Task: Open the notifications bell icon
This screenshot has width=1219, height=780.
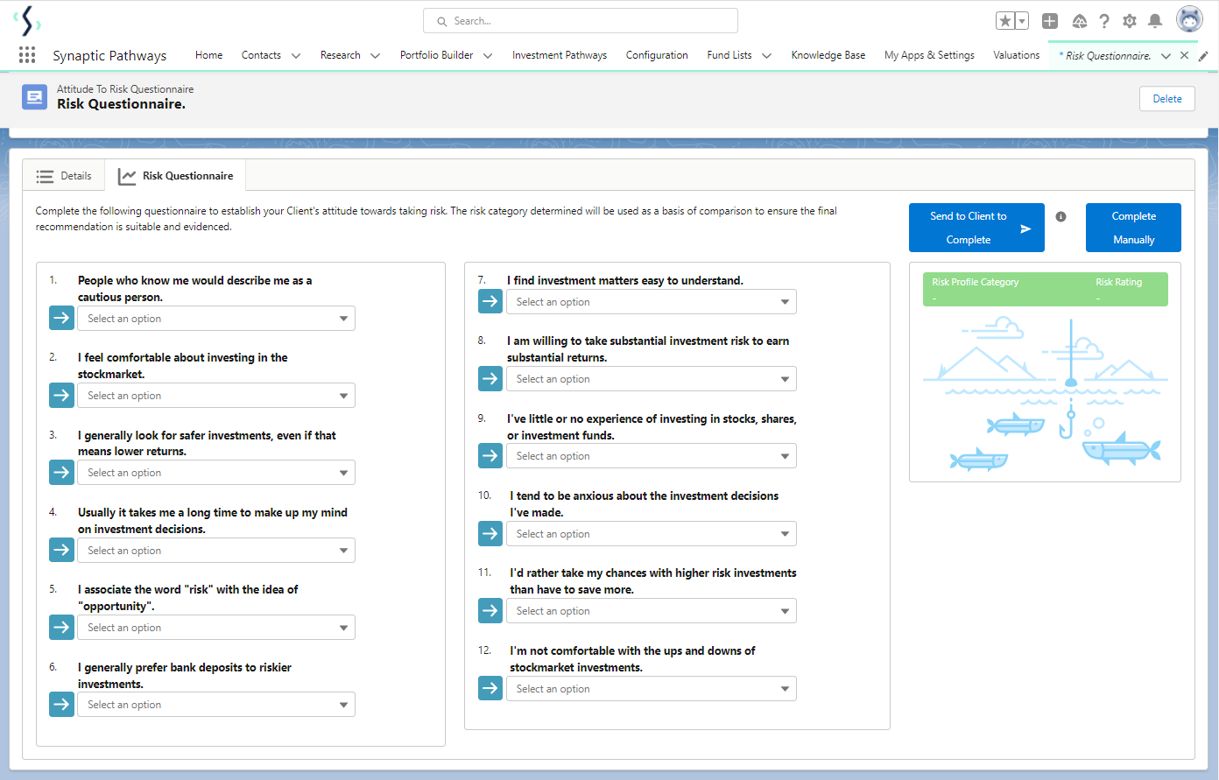Action: [1156, 19]
